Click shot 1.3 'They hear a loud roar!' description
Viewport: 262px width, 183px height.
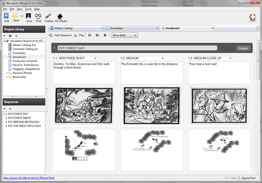coord(219,73)
